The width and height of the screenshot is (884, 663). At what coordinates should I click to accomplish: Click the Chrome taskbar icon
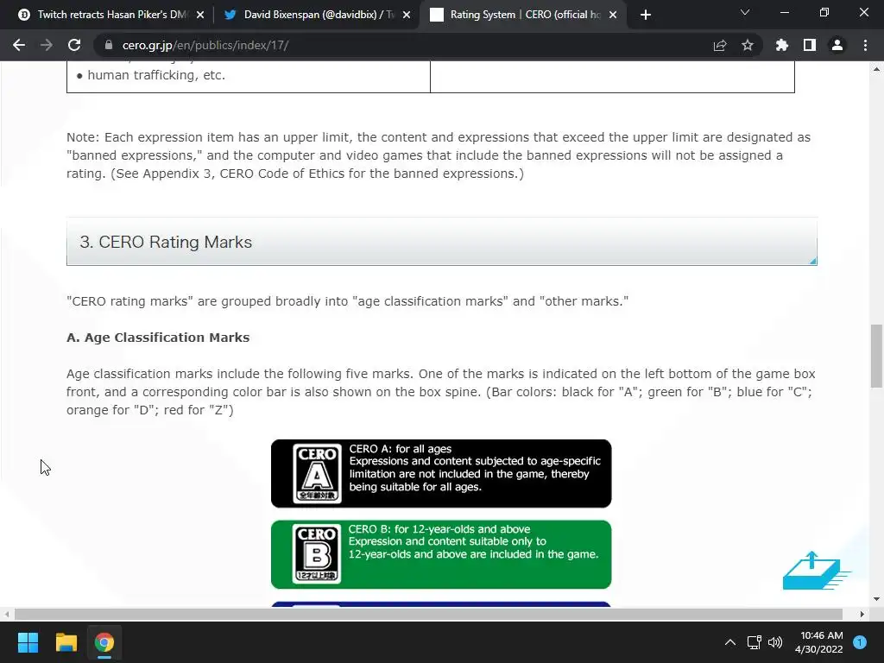[x=104, y=642]
